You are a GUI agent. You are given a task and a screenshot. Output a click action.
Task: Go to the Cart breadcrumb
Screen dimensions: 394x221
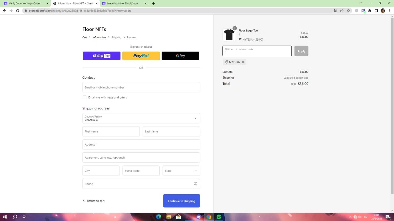(85, 37)
